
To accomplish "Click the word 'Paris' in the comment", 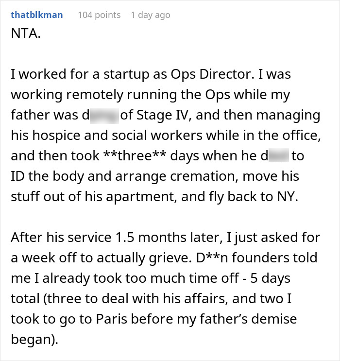I will (111, 319).
